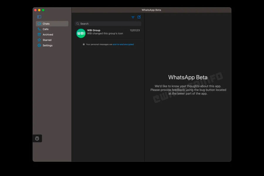
Task: Click the green WBI Group avatar
Action: click(81, 33)
